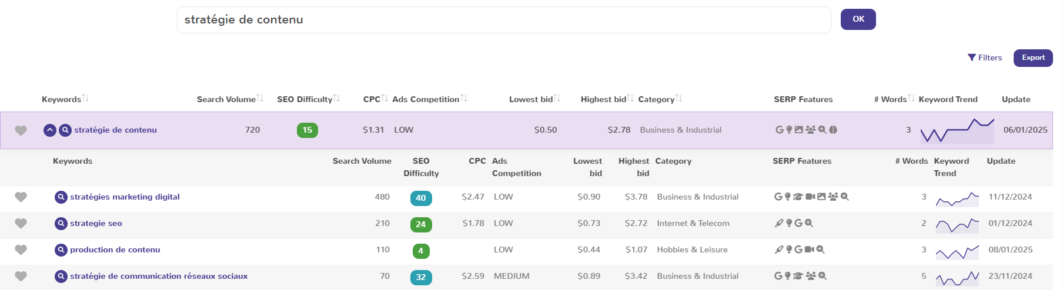Focus the keyword search input field
Image resolution: width=1063 pixels, height=290 pixels.
[504, 20]
